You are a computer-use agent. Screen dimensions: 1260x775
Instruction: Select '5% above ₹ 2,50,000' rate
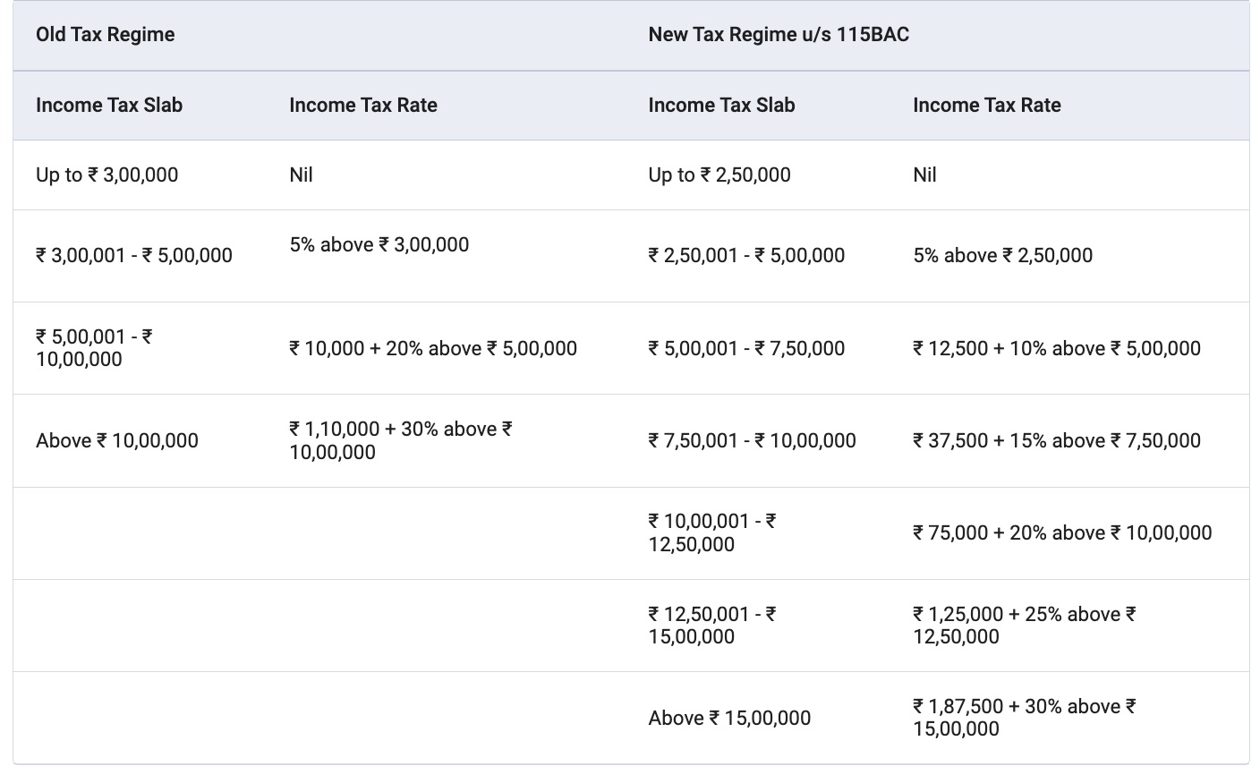coord(1003,255)
